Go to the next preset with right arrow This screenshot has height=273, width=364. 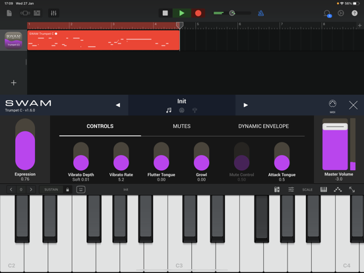pyautogui.click(x=245, y=105)
